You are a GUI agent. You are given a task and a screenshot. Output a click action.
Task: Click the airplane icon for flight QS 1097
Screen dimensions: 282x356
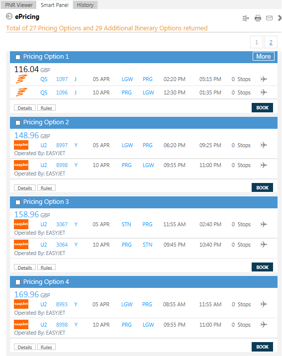click(x=264, y=79)
